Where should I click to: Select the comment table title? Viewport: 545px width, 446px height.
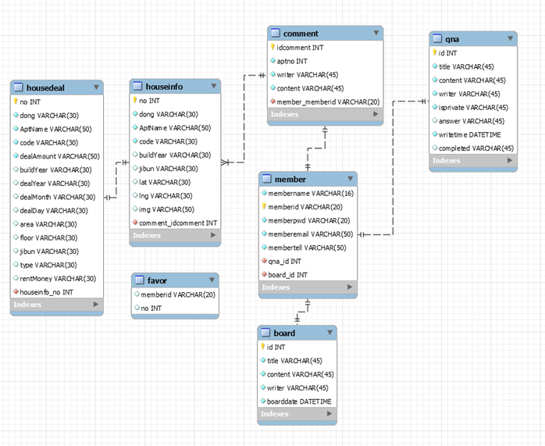pyautogui.click(x=301, y=34)
